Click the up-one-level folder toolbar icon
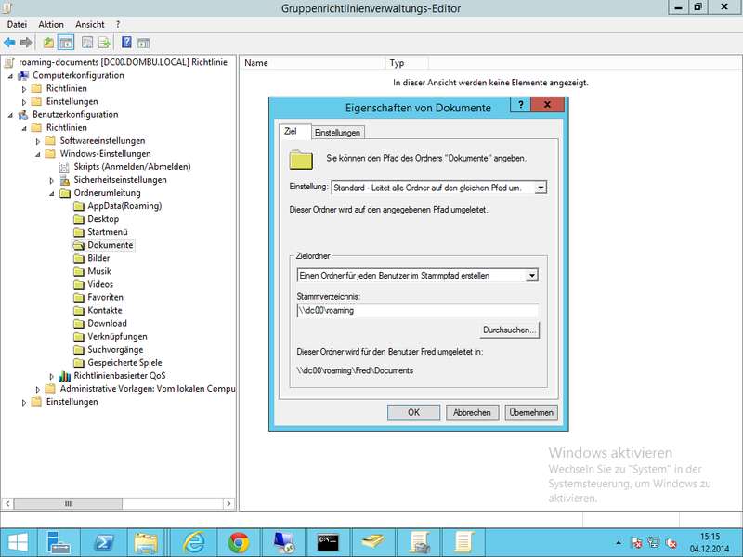 pos(48,42)
